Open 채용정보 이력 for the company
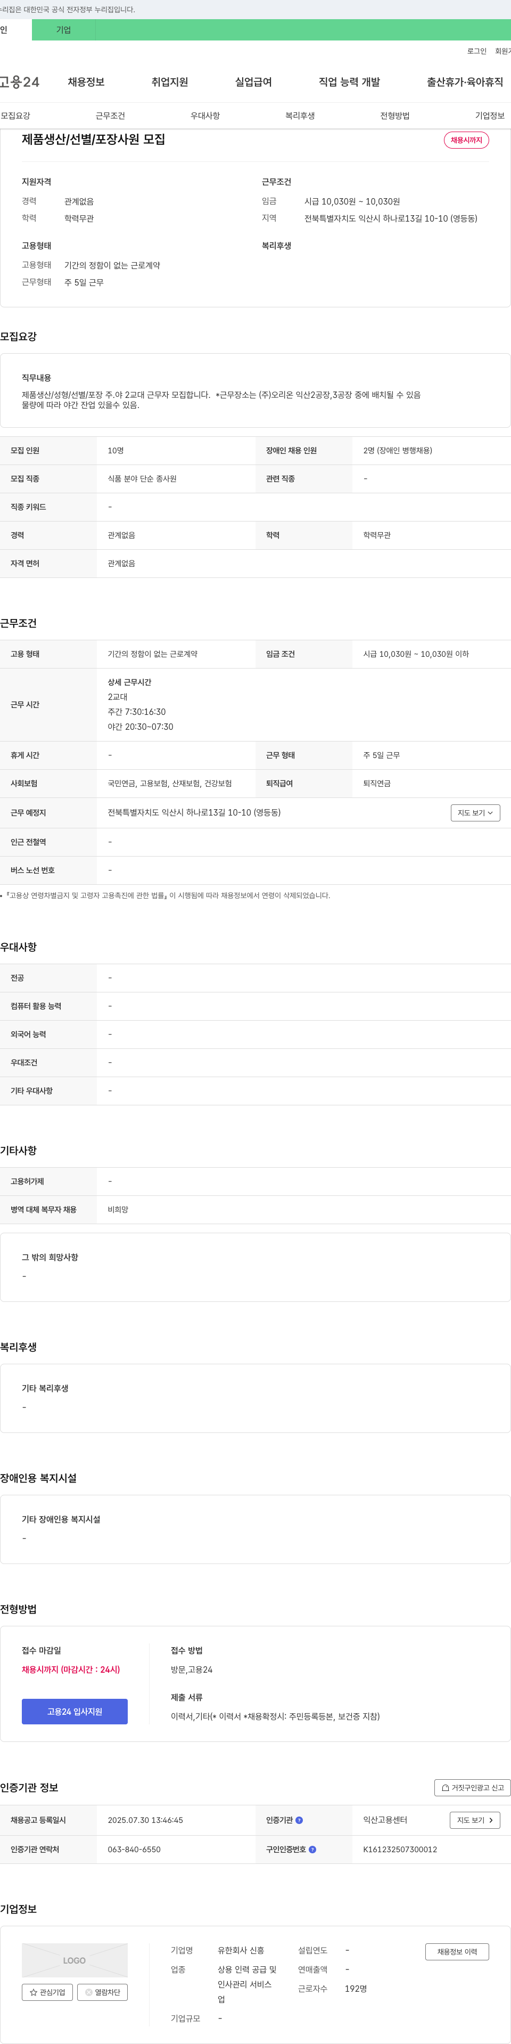Screen dimensions: 511x2044 (x=457, y=1951)
